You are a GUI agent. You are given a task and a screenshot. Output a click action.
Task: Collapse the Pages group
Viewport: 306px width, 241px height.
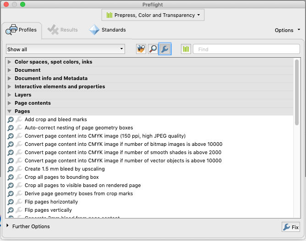[x=9, y=111]
